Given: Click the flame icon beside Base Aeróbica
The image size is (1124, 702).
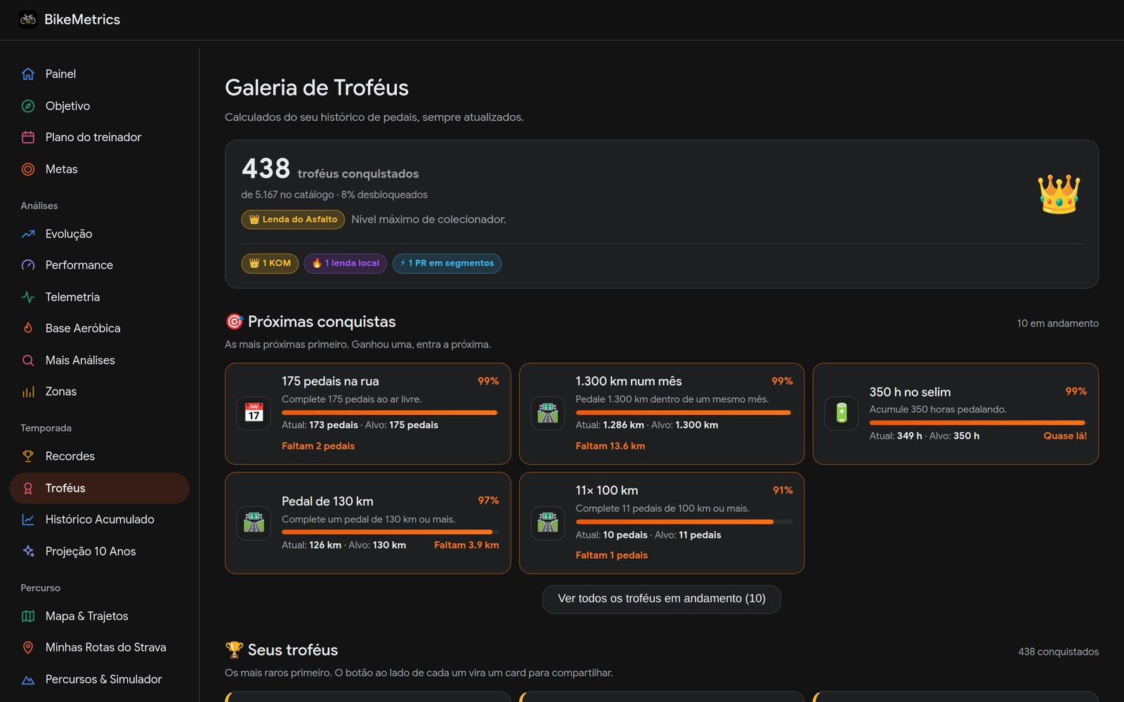Looking at the screenshot, I should 28,328.
